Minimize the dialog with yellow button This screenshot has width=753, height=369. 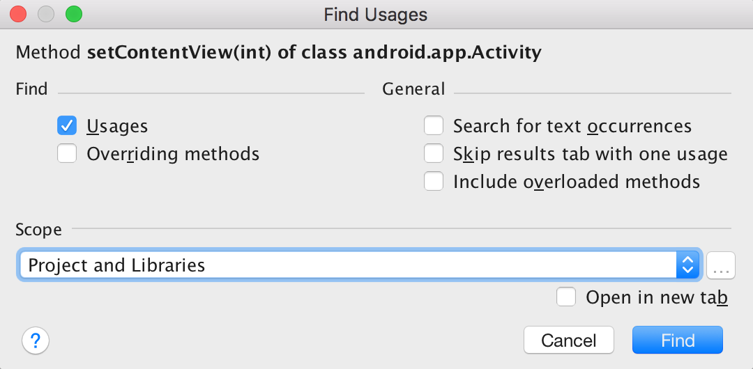pos(45,14)
